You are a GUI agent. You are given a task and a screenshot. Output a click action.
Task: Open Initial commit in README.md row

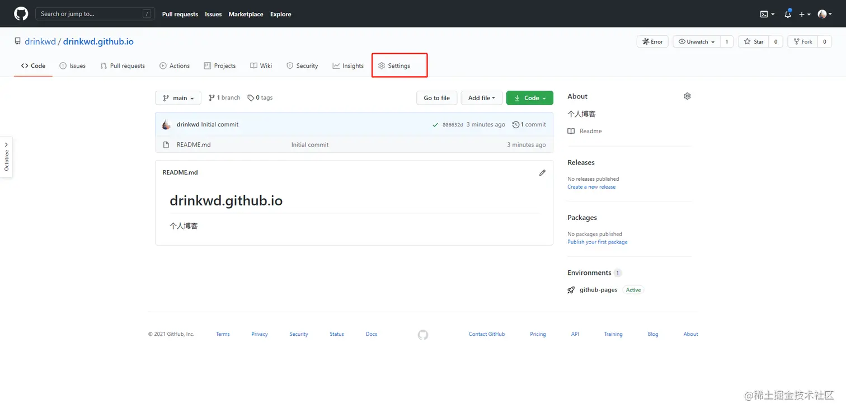(x=310, y=144)
